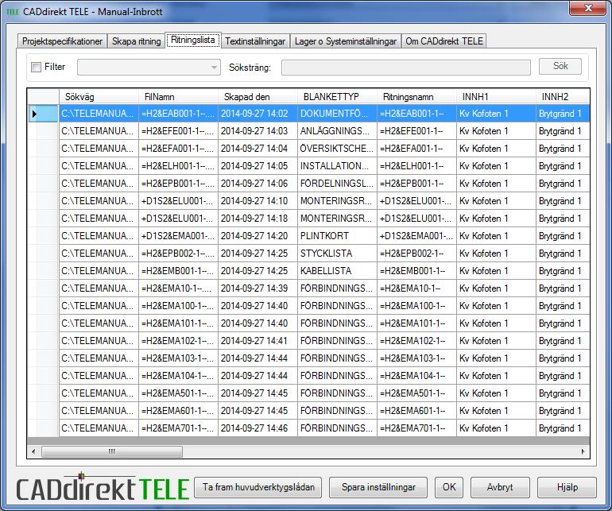Click right arrow of horizontal scrollbar

583,451
